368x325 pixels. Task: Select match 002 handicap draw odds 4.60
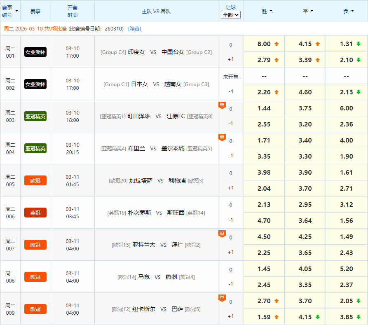(305, 92)
